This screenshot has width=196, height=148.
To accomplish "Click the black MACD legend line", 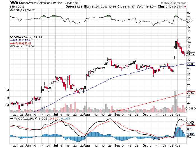I will (12, 119).
